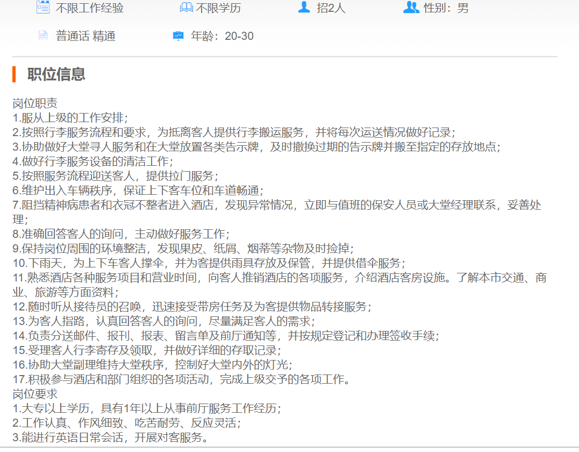The image size is (579, 452).
Task: Click the 招2人 text
Action: [x=332, y=8]
